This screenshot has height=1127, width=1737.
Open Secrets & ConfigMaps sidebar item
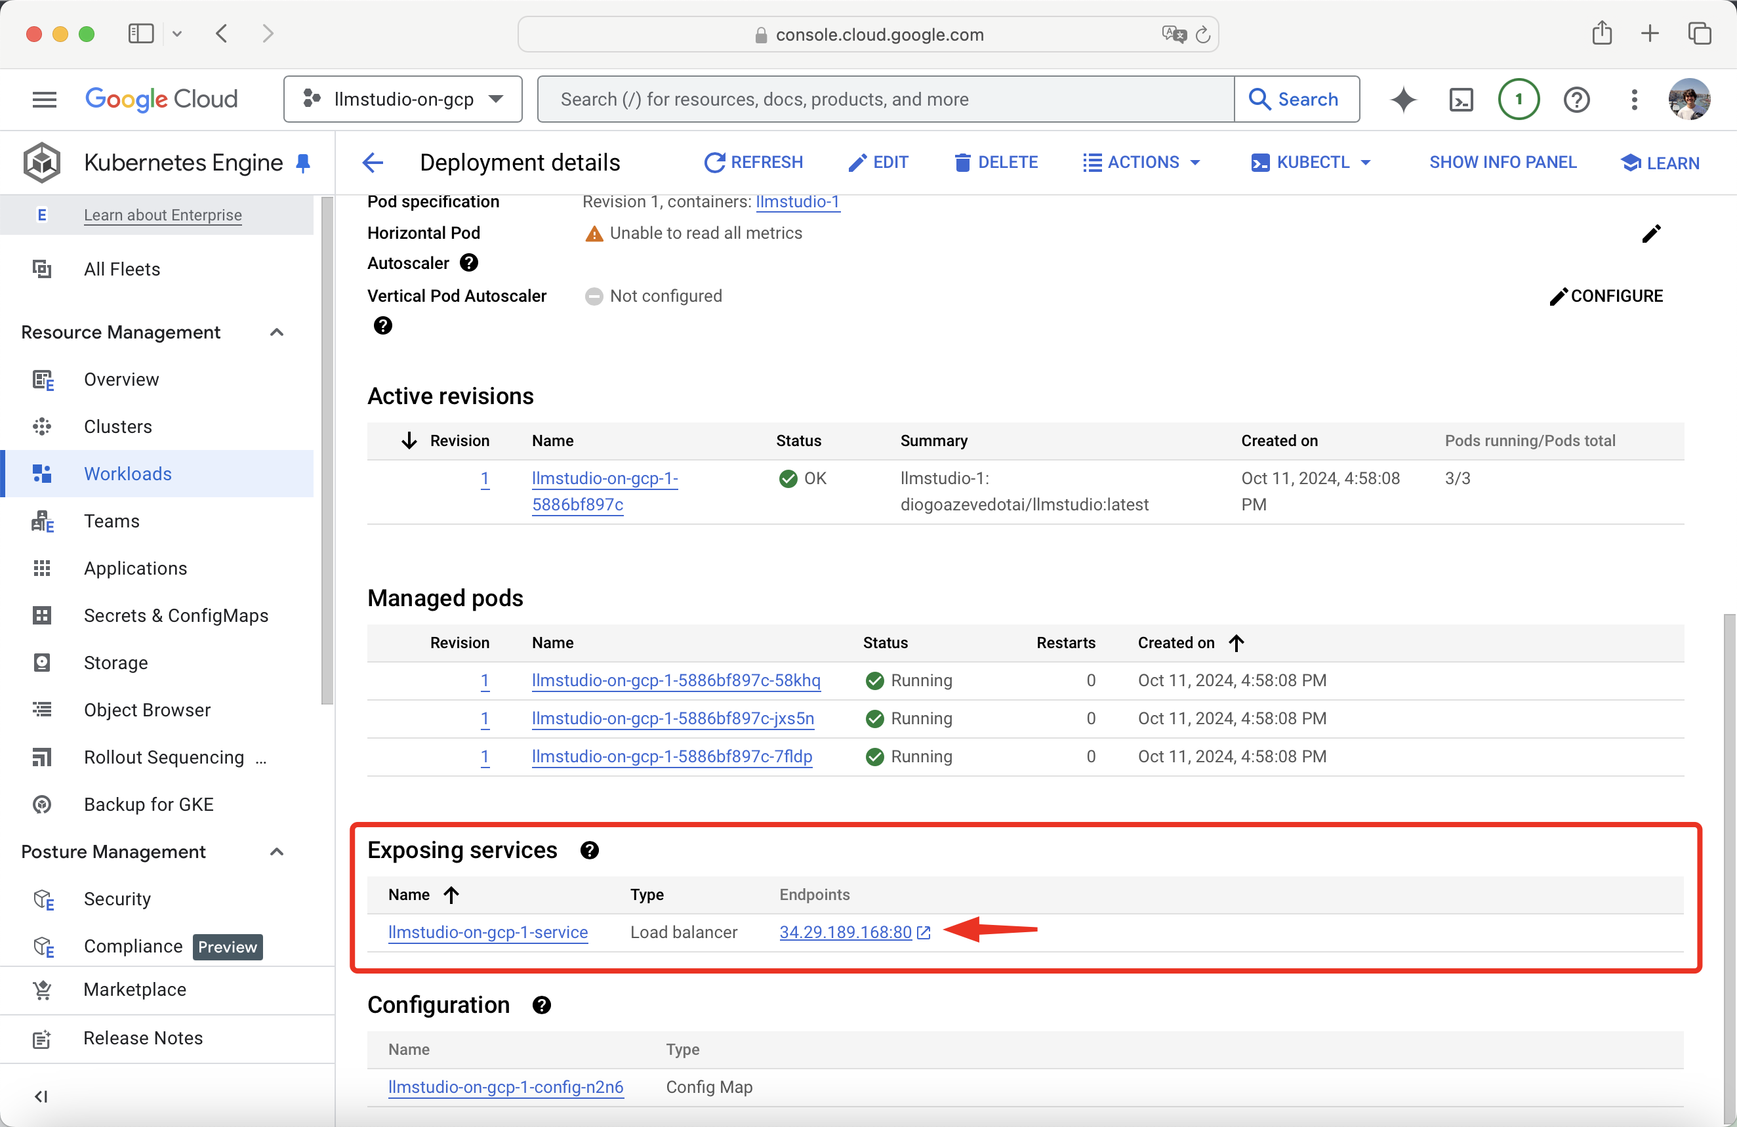point(175,615)
